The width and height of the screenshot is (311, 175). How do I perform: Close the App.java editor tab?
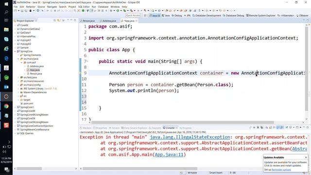tap(137, 21)
